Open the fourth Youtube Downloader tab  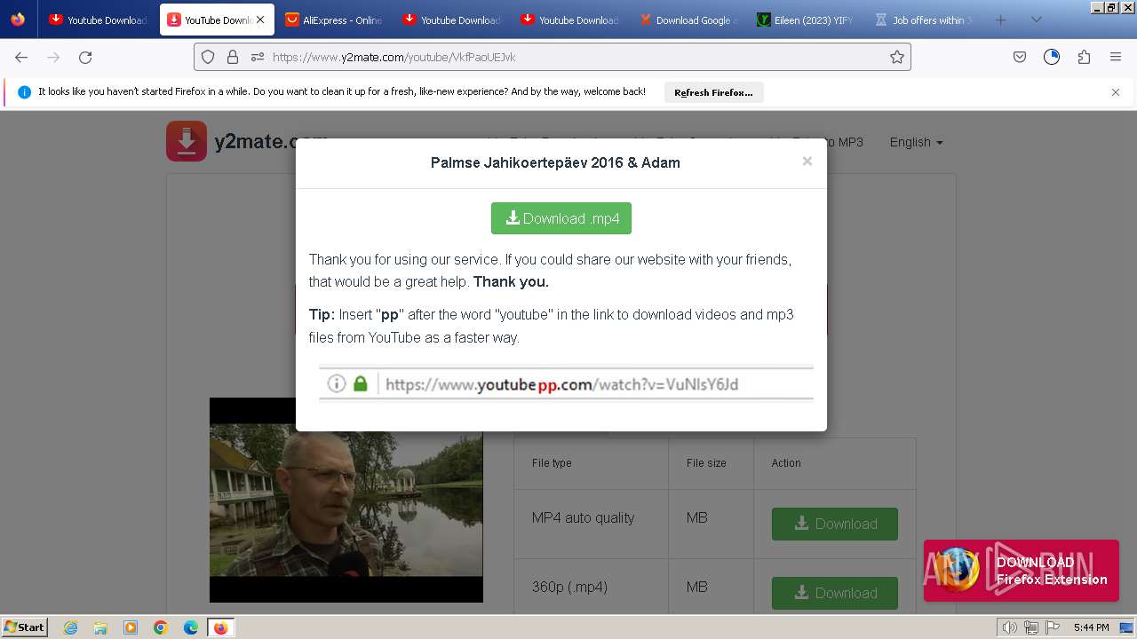[569, 20]
